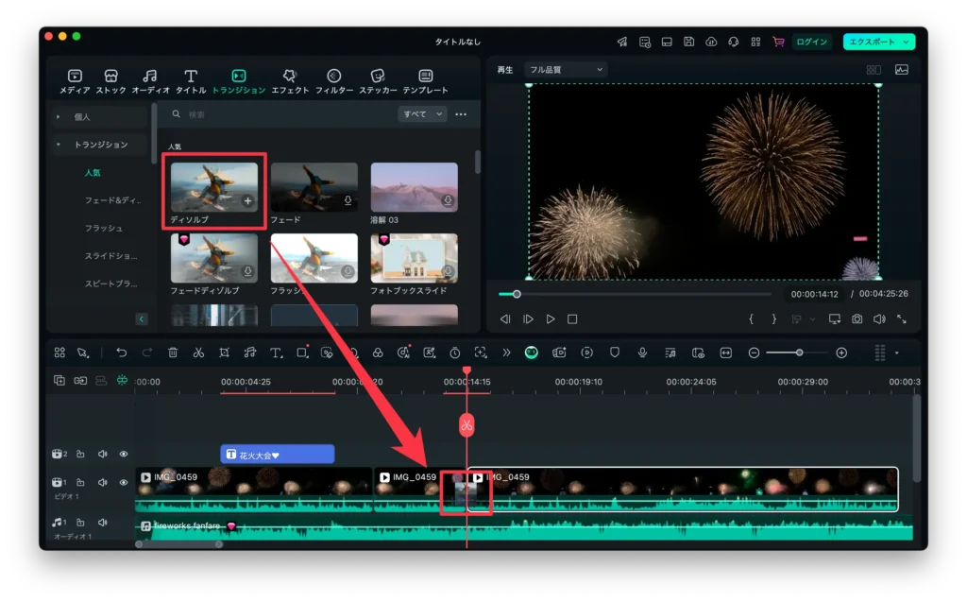Switch to the エフェクト tab
The width and height of the screenshot is (967, 602).
289,81
